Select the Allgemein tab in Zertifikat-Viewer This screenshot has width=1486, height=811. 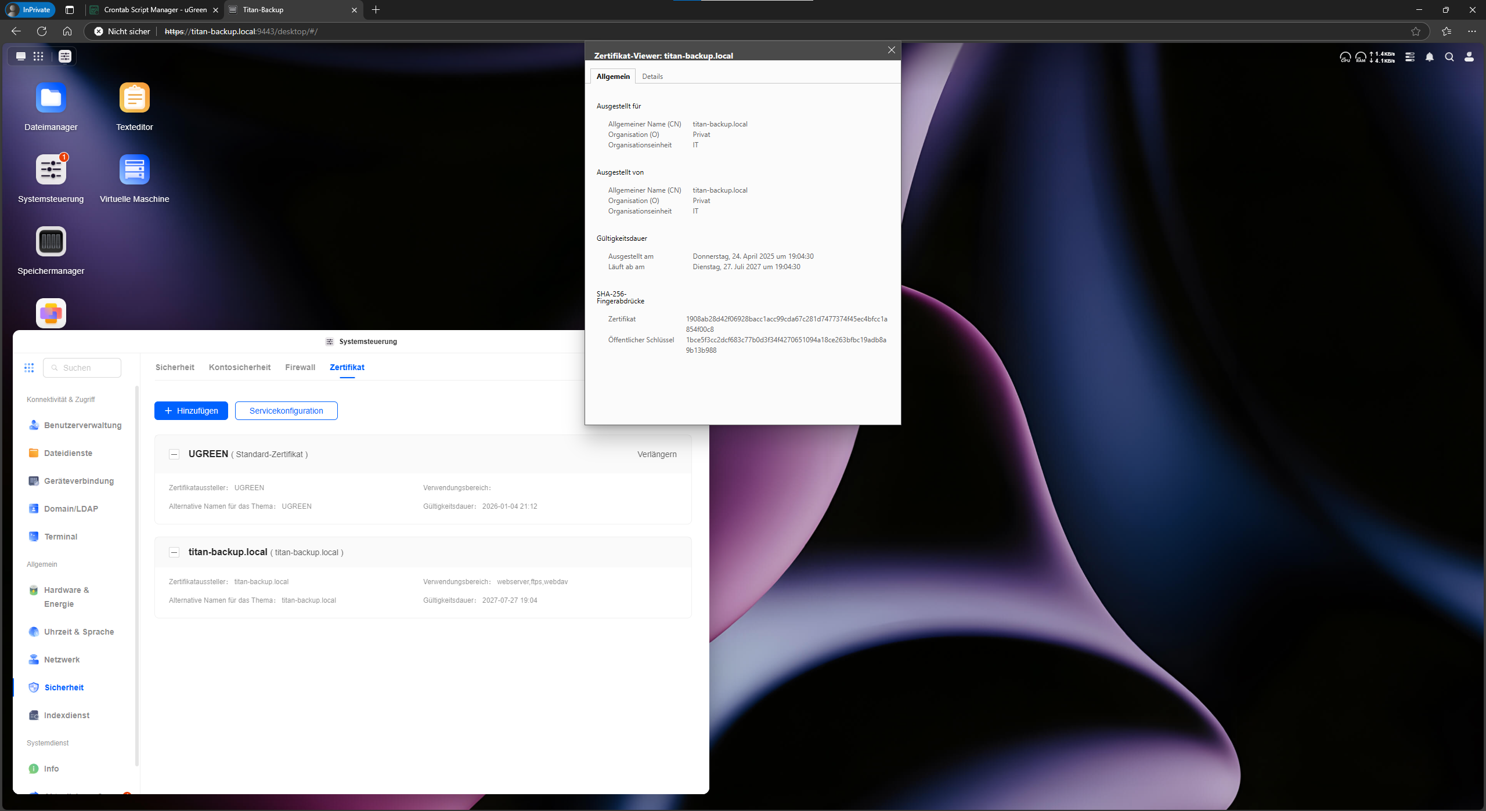coord(613,77)
